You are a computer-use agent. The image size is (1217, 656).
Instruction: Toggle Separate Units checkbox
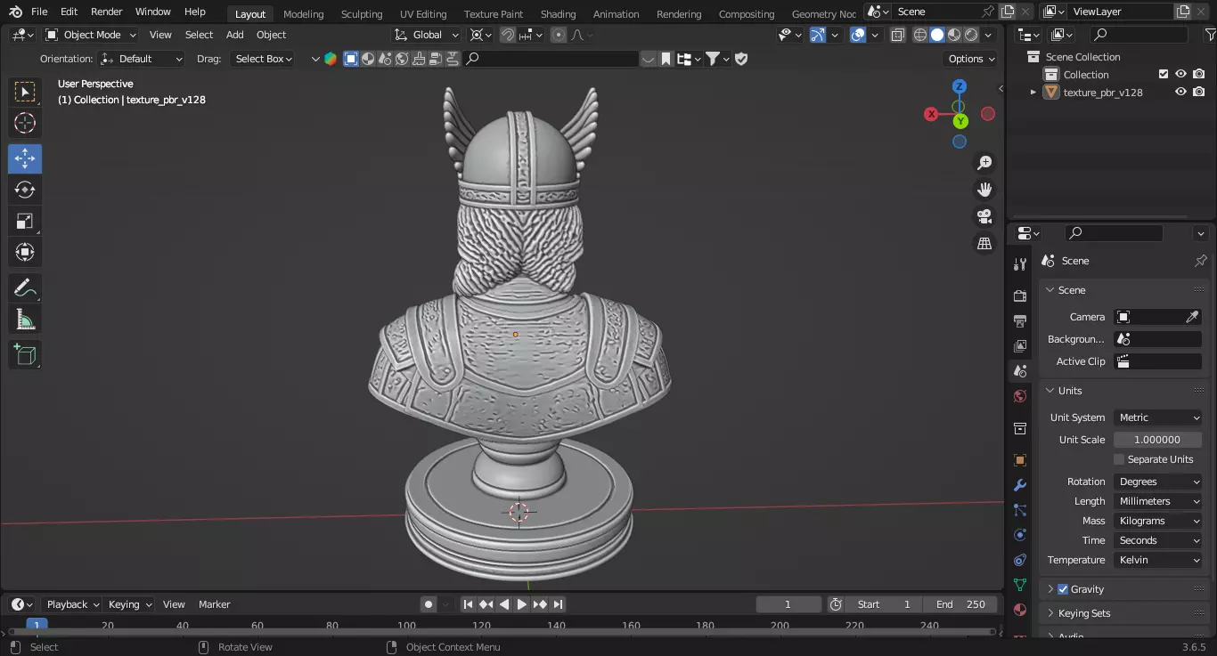click(x=1119, y=459)
